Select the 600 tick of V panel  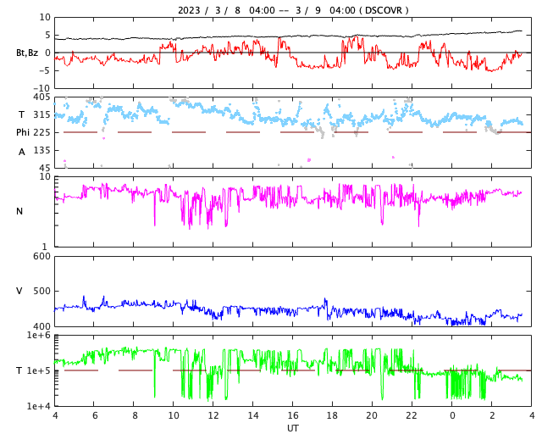point(41,256)
